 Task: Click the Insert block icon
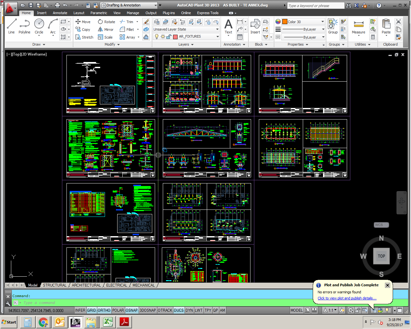coord(255,26)
